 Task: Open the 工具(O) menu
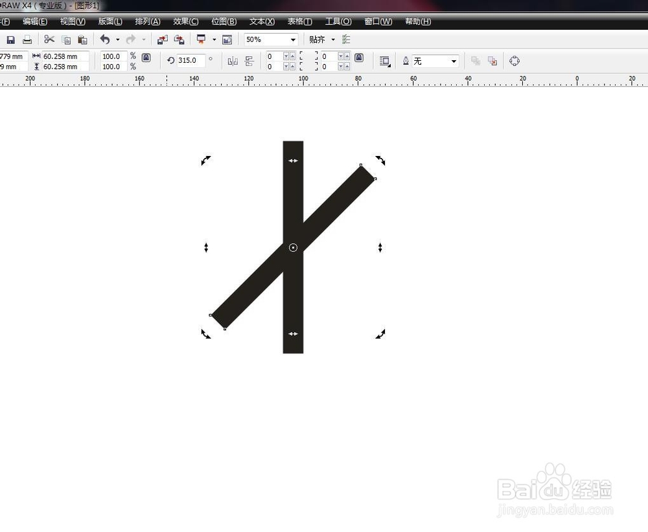pyautogui.click(x=338, y=21)
